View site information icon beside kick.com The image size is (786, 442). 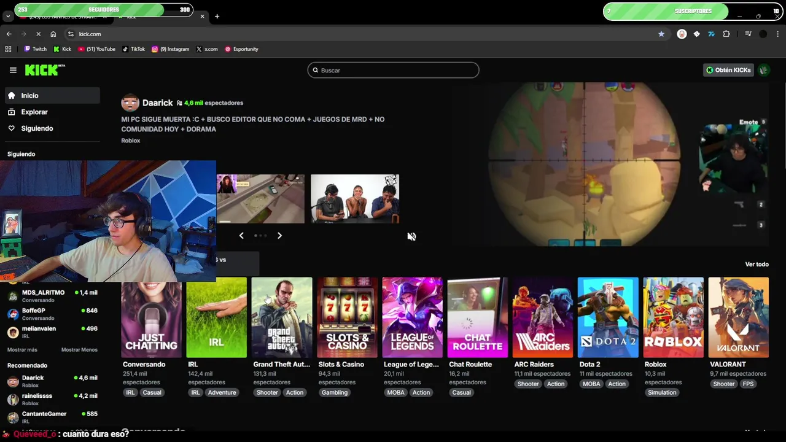point(71,34)
